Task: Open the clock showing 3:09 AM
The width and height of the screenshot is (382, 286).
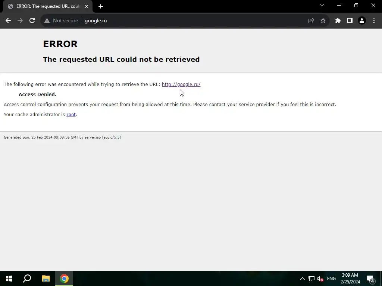Action: point(350,279)
